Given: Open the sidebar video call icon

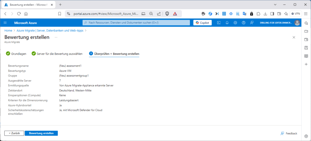Looking at the screenshot, I should [306, 31].
